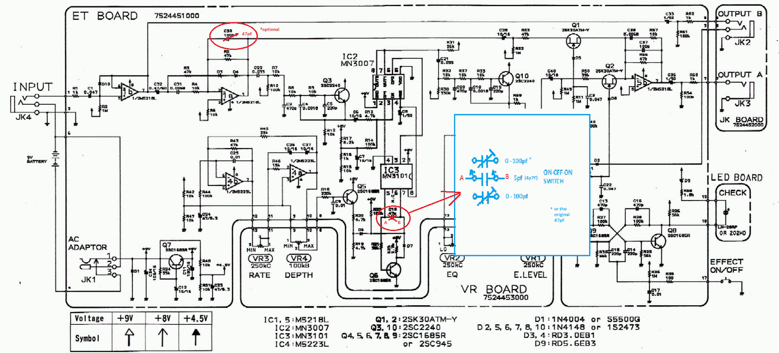
Task: Click the Q3 transistor symbol
Action: pyautogui.click(x=342, y=95)
